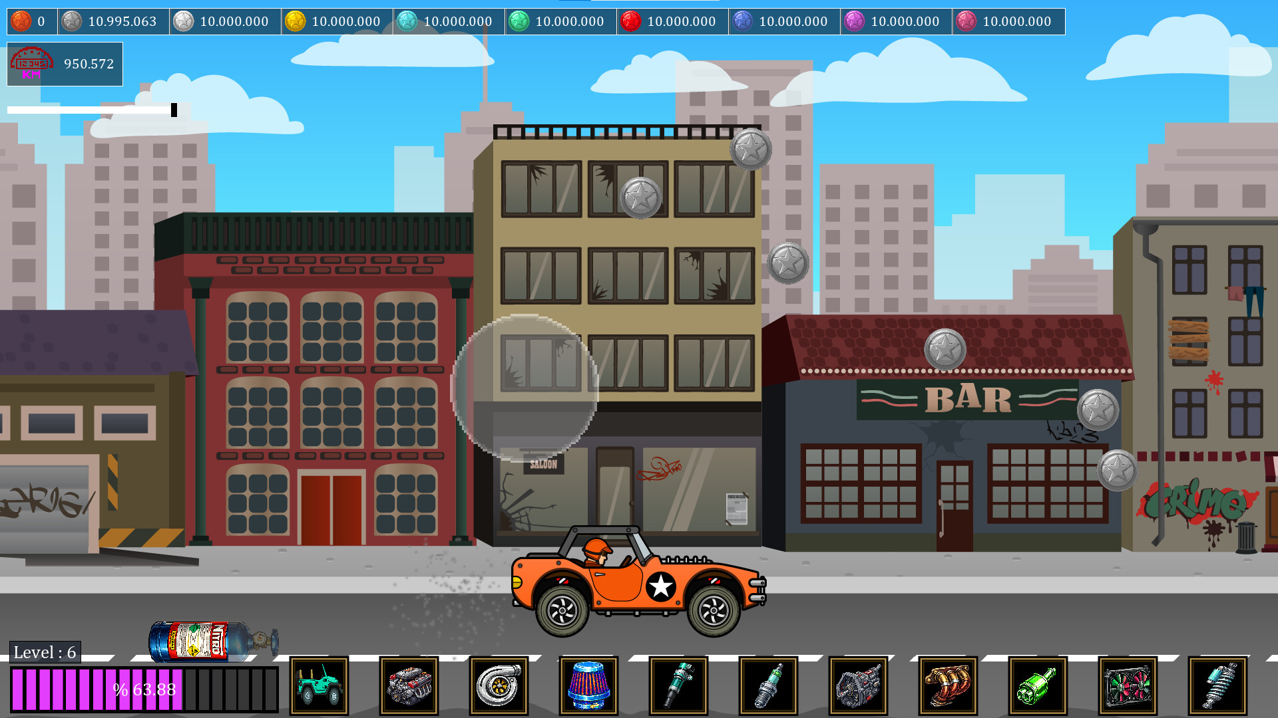1278x718 pixels.
Task: Click the spark plug upgrade icon
Action: 768,685
